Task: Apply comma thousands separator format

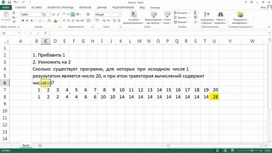Action: tap(108, 21)
